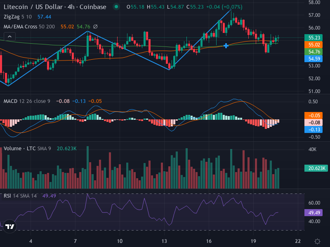Select the pink -0.08 MACD axis label
This screenshot has width=330, height=247.
coord(313,122)
